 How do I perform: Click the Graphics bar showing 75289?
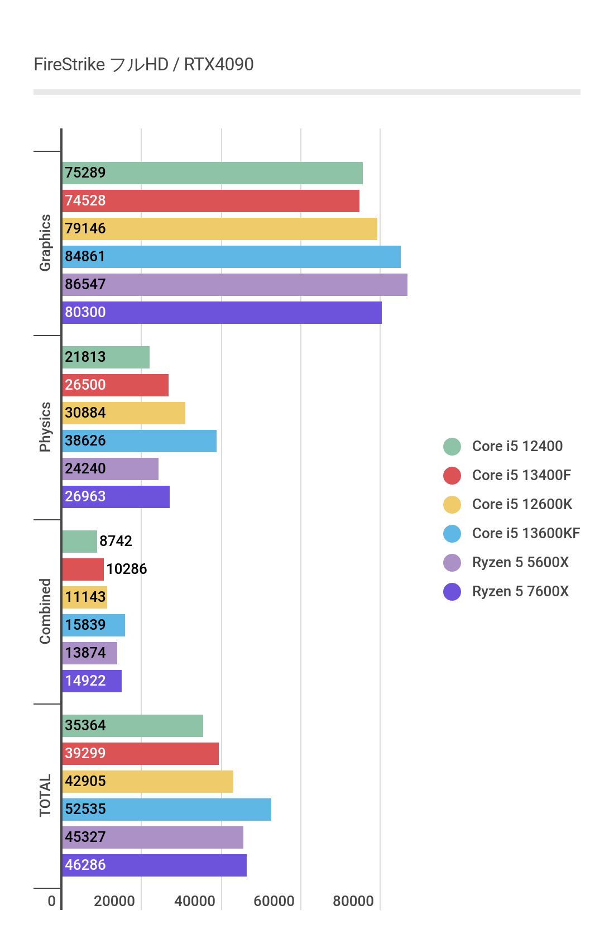point(212,173)
